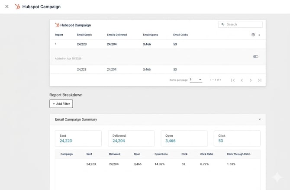
Task: Close the Hubspot Campaign dialog with X
Action: [7, 6]
